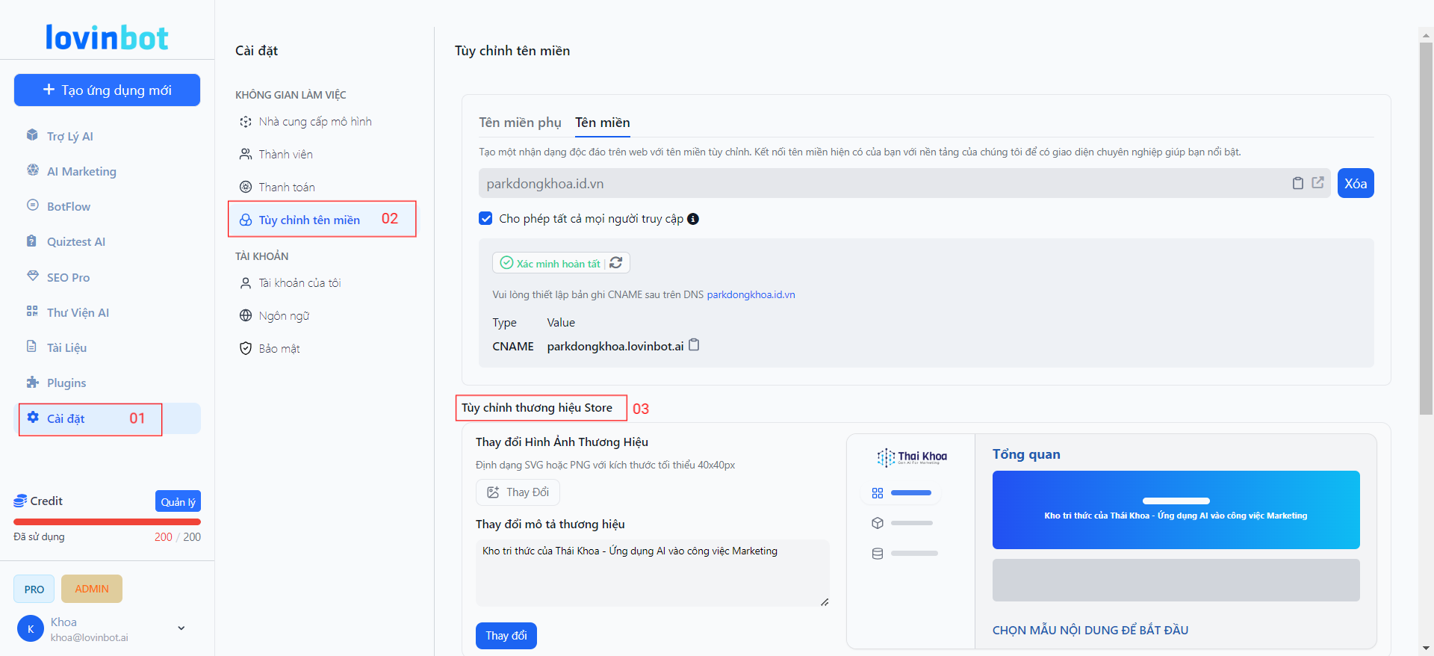Open Trợ Lý AI from sidebar
Image resolution: width=1434 pixels, height=656 pixels.
coord(69,136)
